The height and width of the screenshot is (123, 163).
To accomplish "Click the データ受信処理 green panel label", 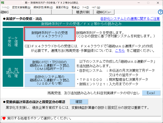I will click(13, 42).
